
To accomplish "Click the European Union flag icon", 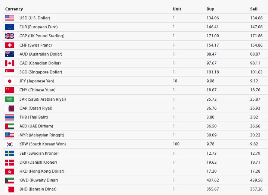I will (10, 27).
